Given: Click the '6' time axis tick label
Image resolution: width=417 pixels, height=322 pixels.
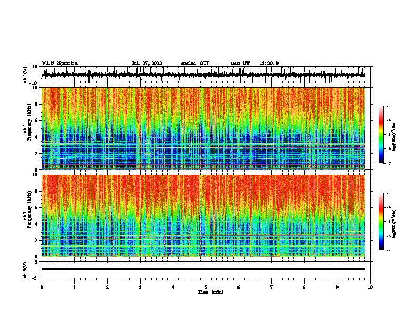Looking at the screenshot, I should (239, 287).
